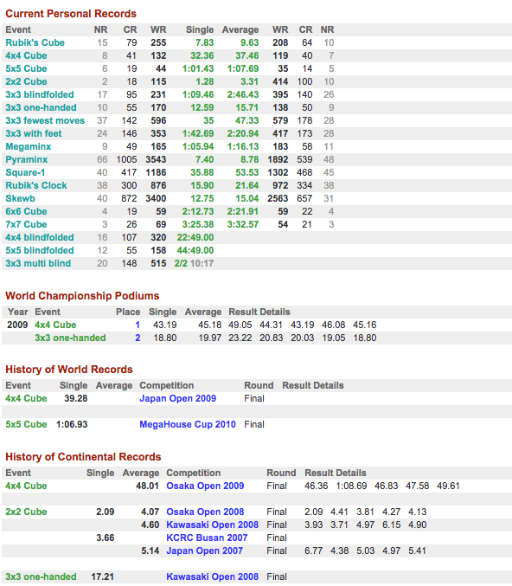Viewport: 512px width, 586px height.
Task: Click the 3x3 blindfolded average 2:46.43
Action: [243, 94]
